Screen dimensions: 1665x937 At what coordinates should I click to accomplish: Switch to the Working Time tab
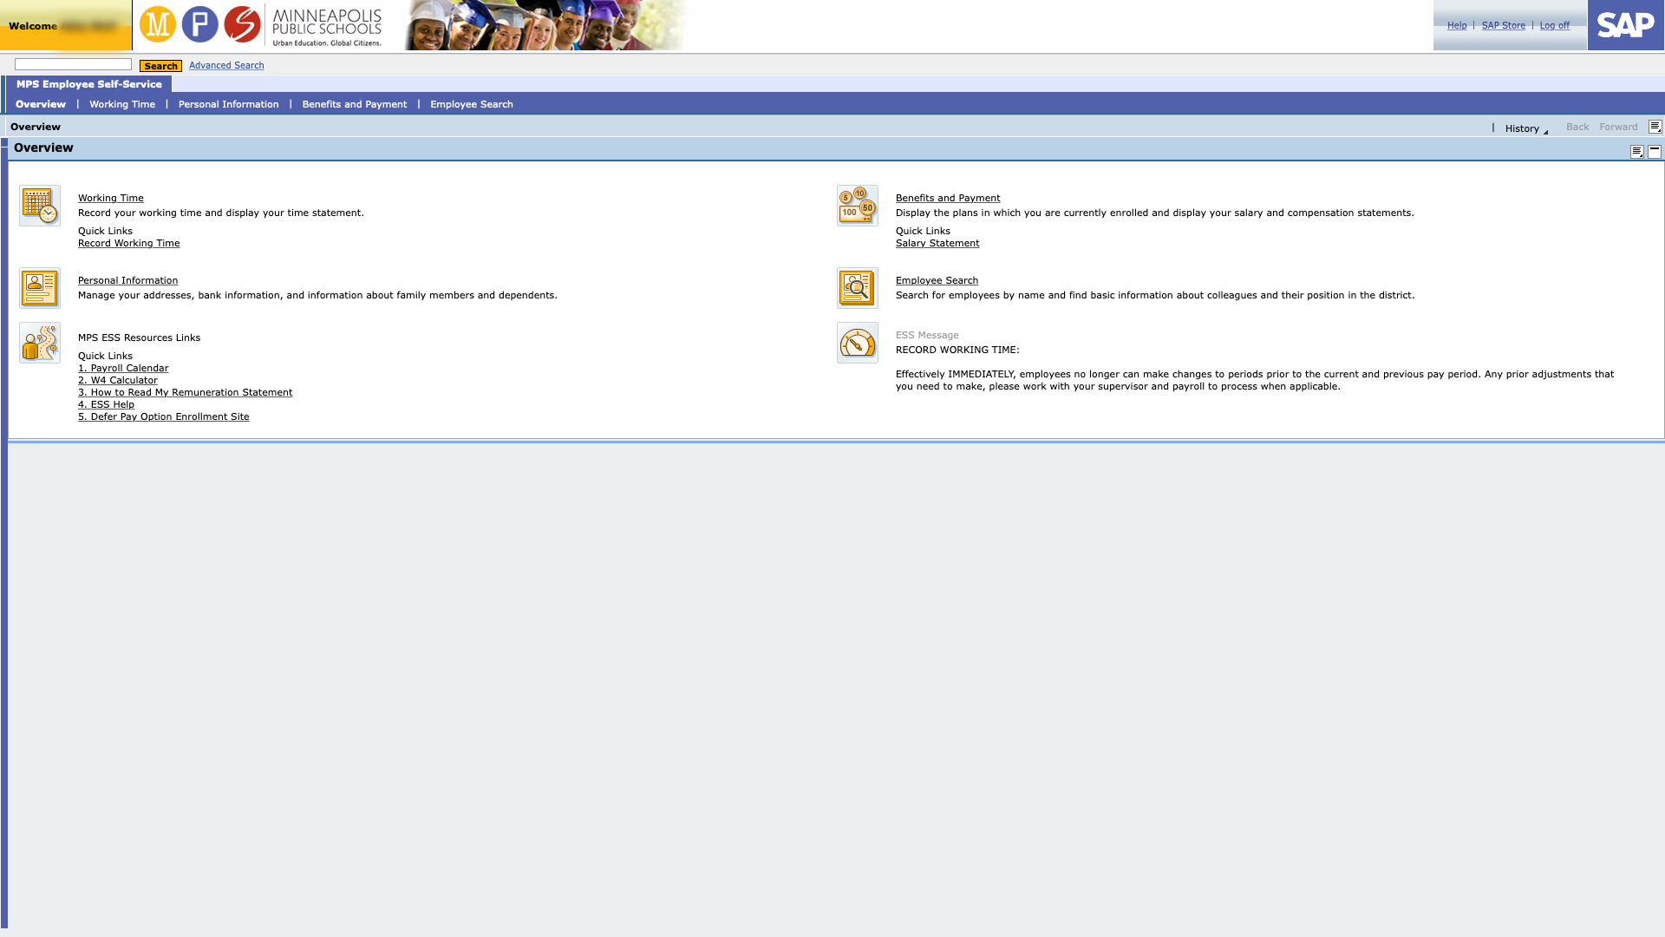tap(122, 104)
